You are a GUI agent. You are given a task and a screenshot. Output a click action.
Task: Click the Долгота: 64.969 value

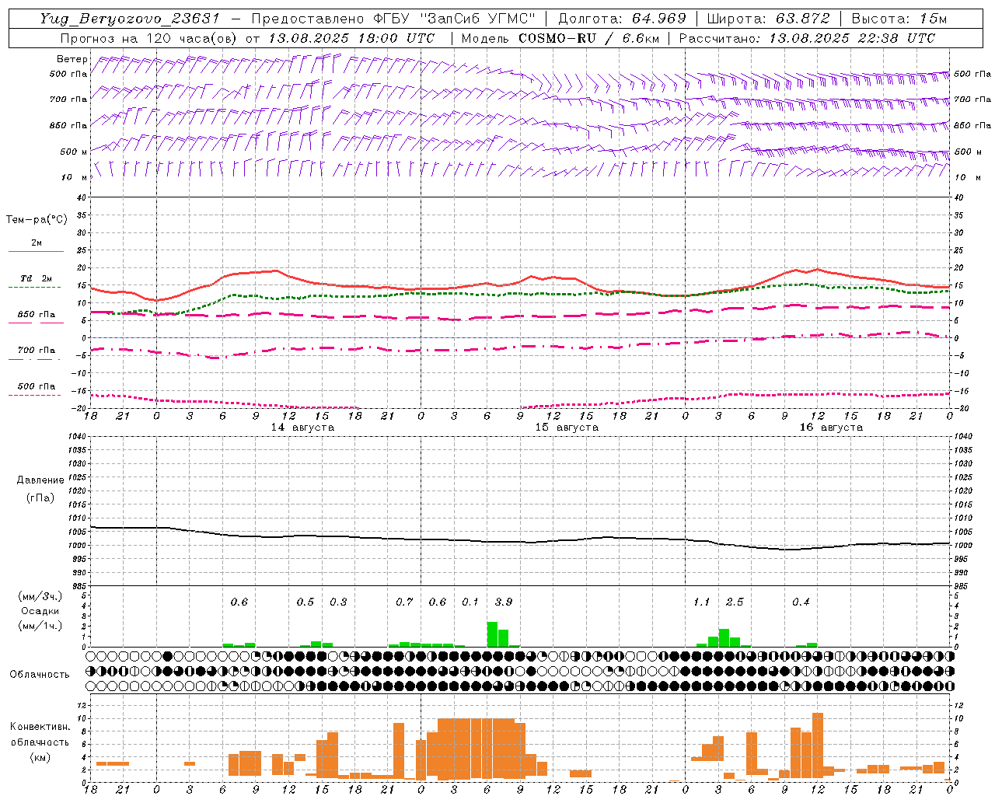tap(623, 19)
